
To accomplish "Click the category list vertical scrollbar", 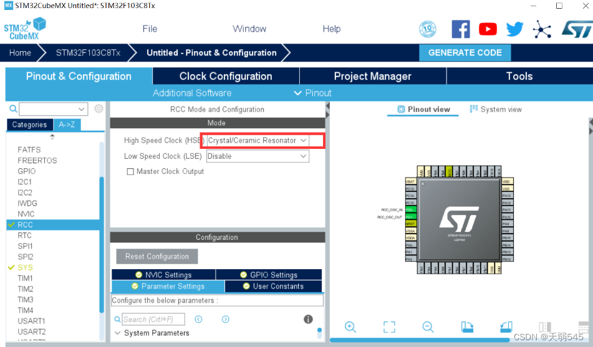I will [x=102, y=244].
